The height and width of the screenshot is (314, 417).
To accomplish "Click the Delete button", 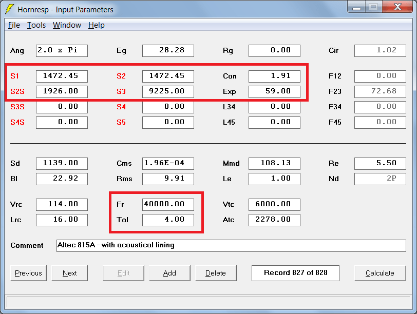I will point(216,273).
